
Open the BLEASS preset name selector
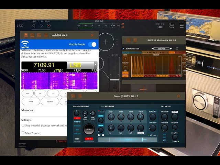162,49
